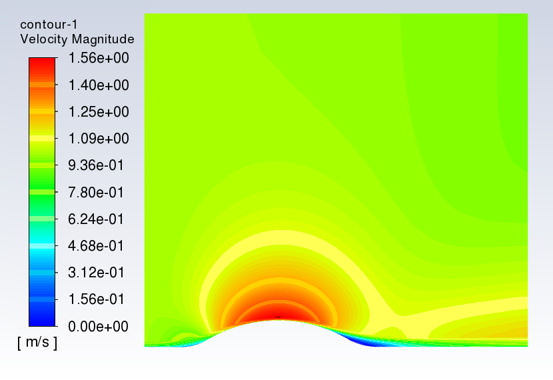Click the 0.00e+00 minimum legend value
Screen dimensions: 553x380
click(x=99, y=327)
